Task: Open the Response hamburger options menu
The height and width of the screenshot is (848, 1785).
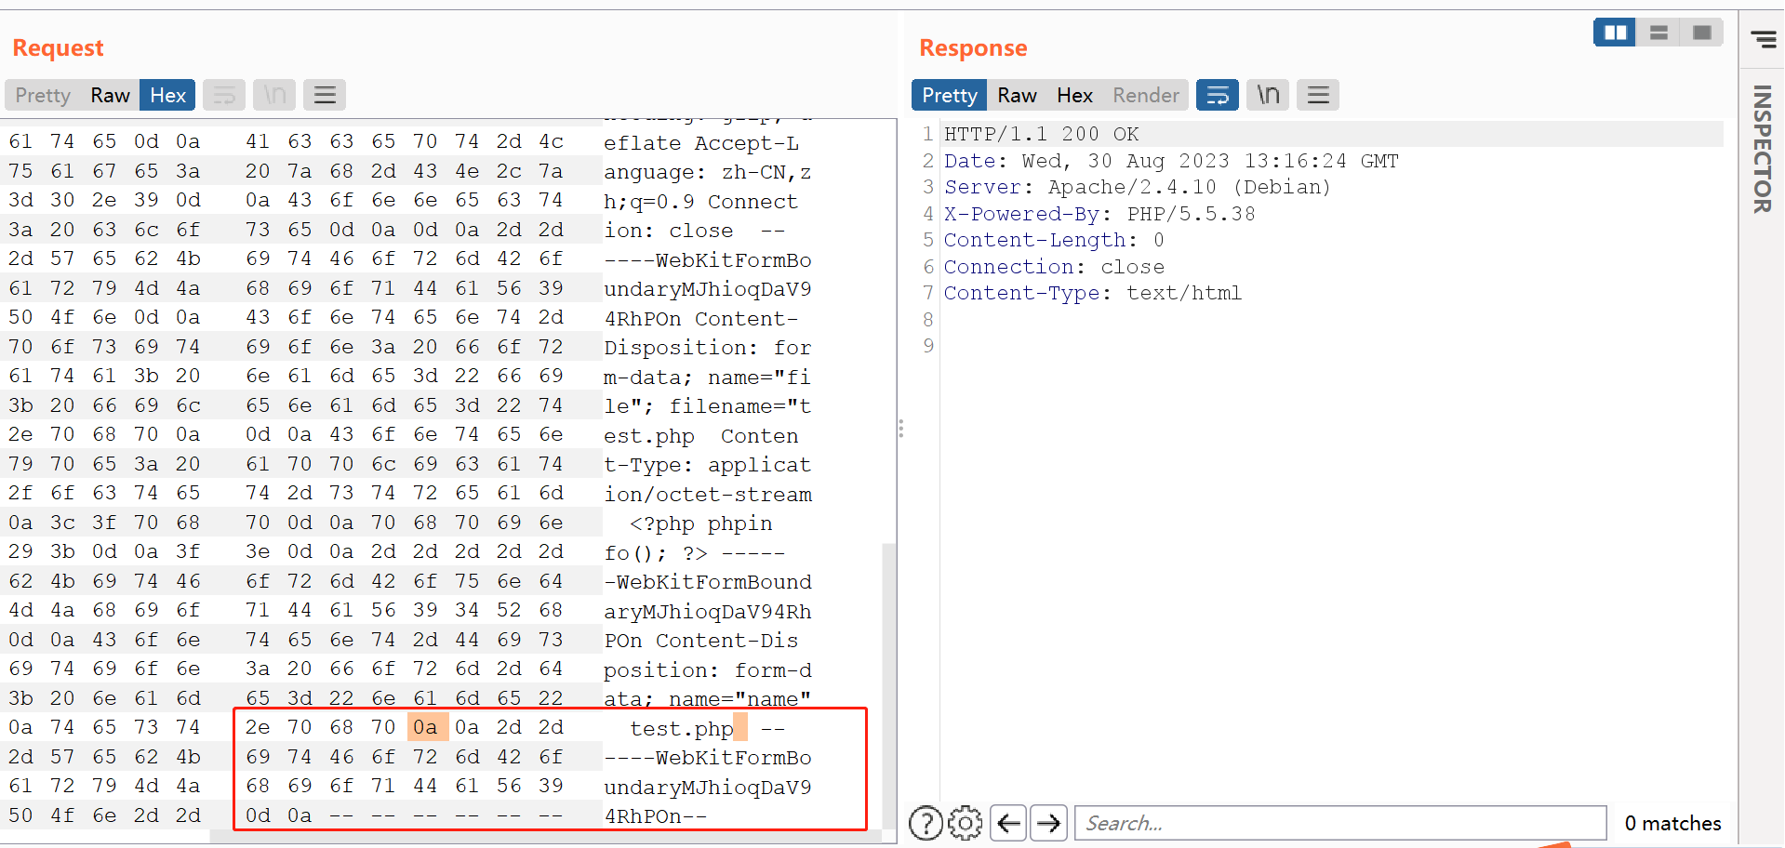Action: point(1318,95)
